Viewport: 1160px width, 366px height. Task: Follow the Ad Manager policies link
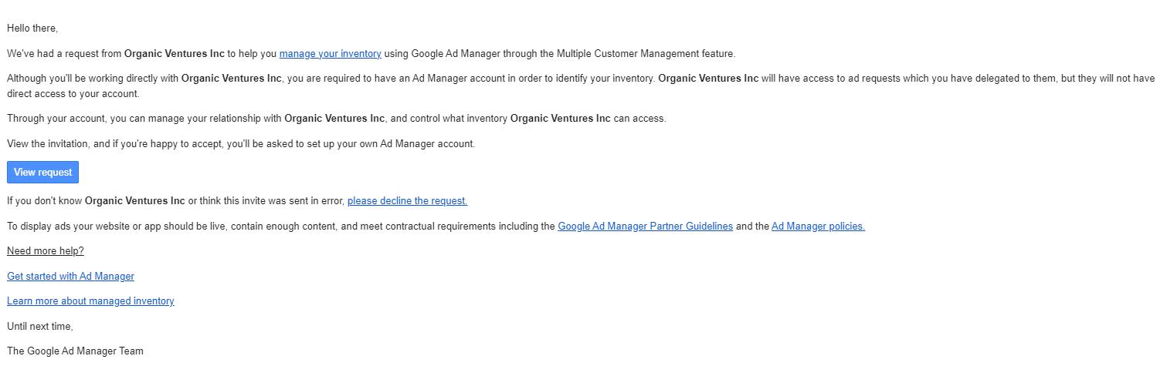(818, 227)
